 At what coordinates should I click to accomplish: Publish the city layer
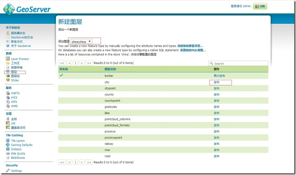coord(216,82)
